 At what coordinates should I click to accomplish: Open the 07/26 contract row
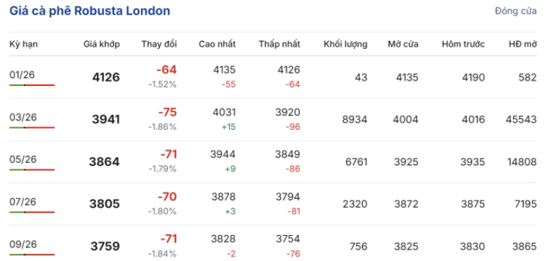click(273, 204)
